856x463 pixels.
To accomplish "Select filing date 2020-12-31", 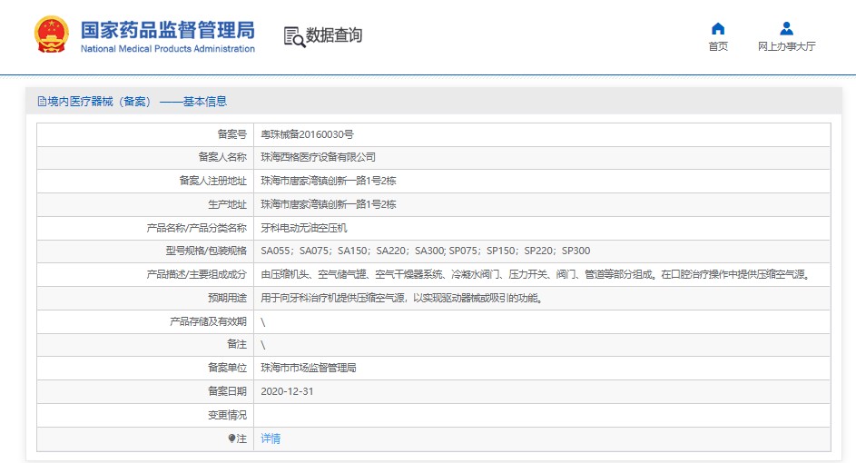I will point(287,391).
